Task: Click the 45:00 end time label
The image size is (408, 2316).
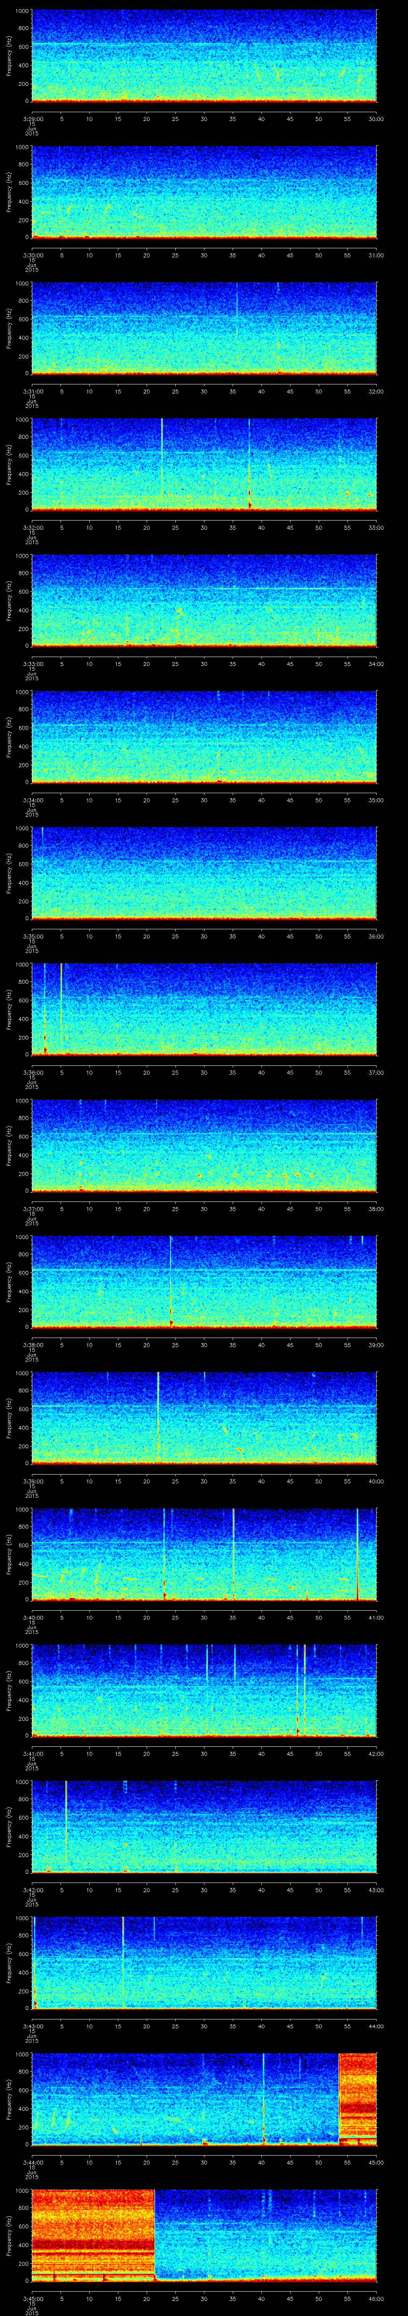Action: (377, 2162)
